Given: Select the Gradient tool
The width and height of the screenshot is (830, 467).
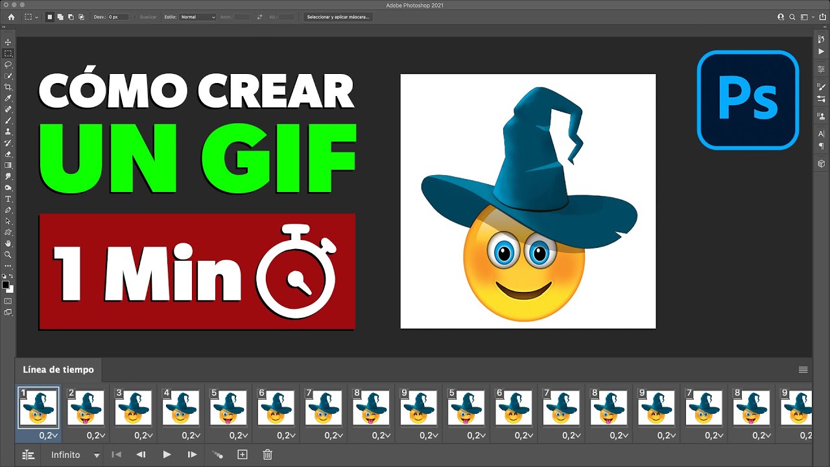Looking at the screenshot, I should click(x=8, y=165).
